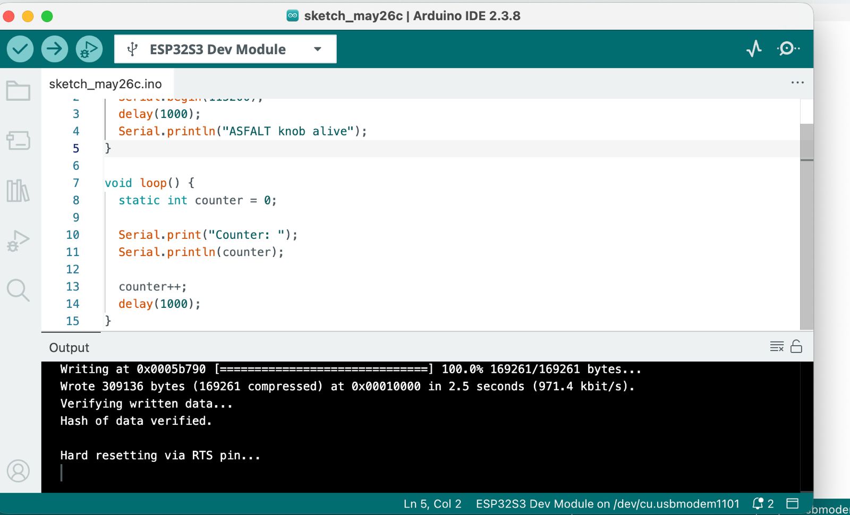Viewport: 850px width, 515px height.
Task: Click the editor vertical scrollbar thumb
Action: point(806,227)
